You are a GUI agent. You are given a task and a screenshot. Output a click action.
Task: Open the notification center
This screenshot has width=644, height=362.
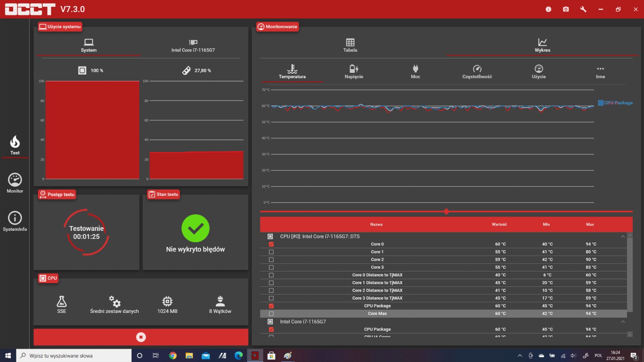coord(634,356)
